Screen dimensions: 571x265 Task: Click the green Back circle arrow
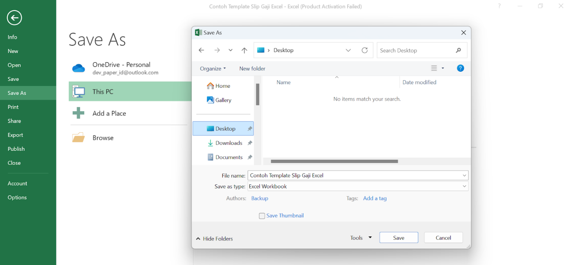click(x=14, y=17)
